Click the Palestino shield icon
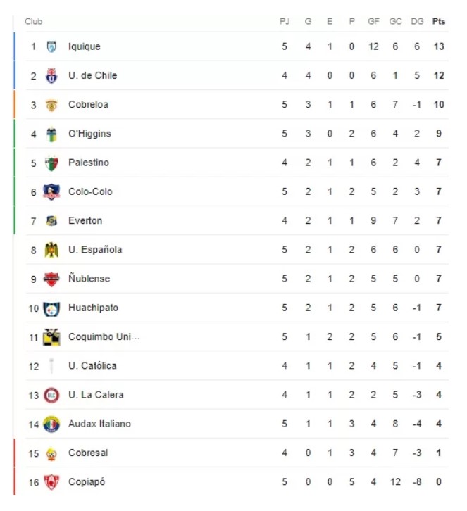This screenshot has width=467, height=511. 51,163
